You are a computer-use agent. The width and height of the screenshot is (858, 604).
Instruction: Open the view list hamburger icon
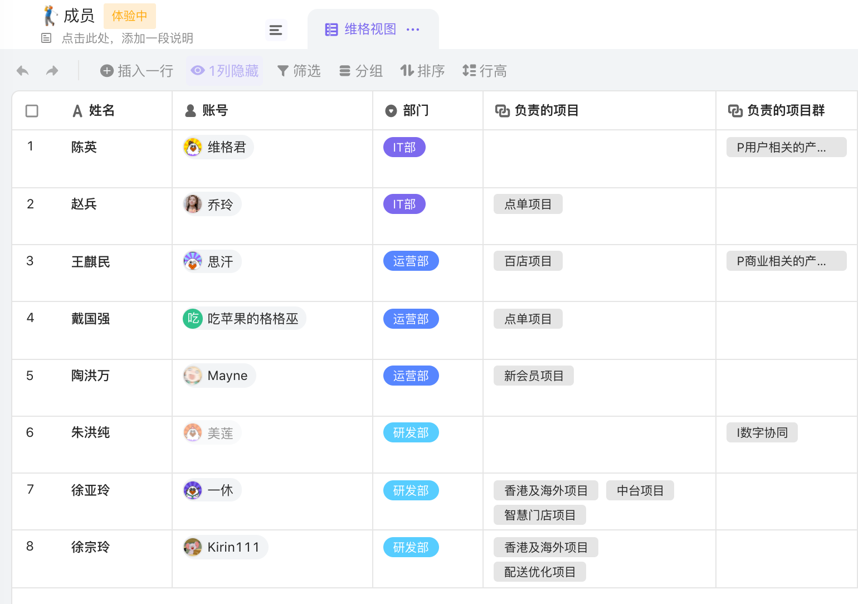click(x=276, y=30)
